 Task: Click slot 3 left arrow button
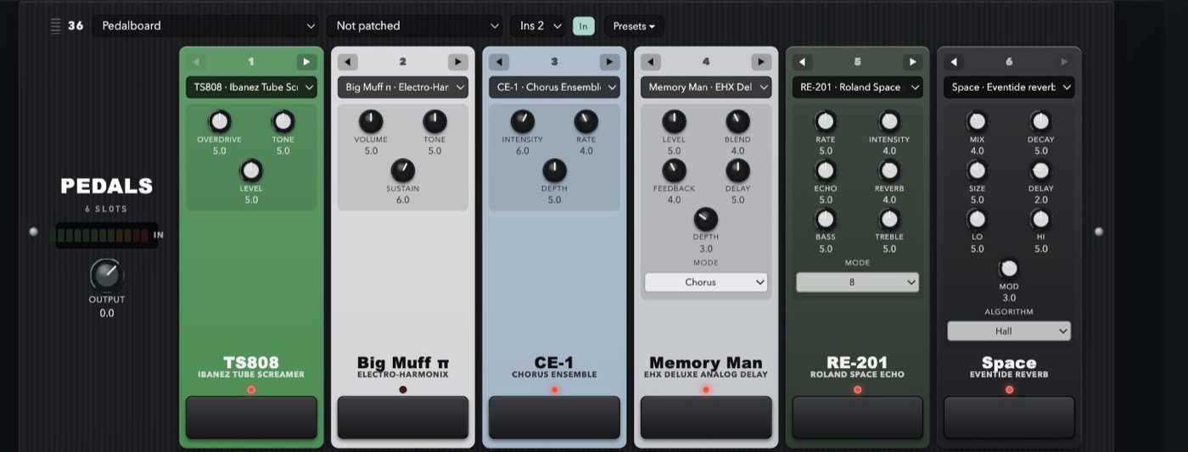[499, 62]
